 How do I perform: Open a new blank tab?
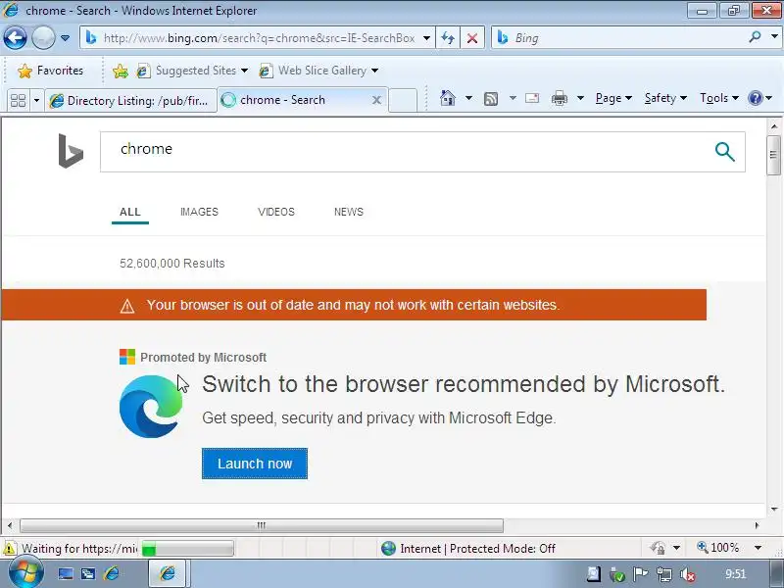(x=403, y=100)
